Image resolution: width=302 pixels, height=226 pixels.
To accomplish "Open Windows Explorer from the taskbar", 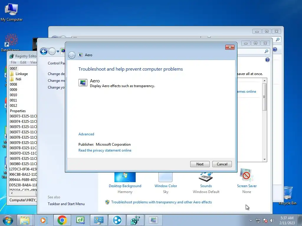I will click(25, 220).
